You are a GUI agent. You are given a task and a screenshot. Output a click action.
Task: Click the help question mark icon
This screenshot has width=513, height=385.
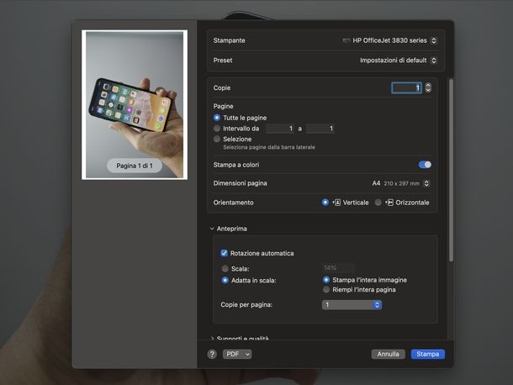pos(212,354)
